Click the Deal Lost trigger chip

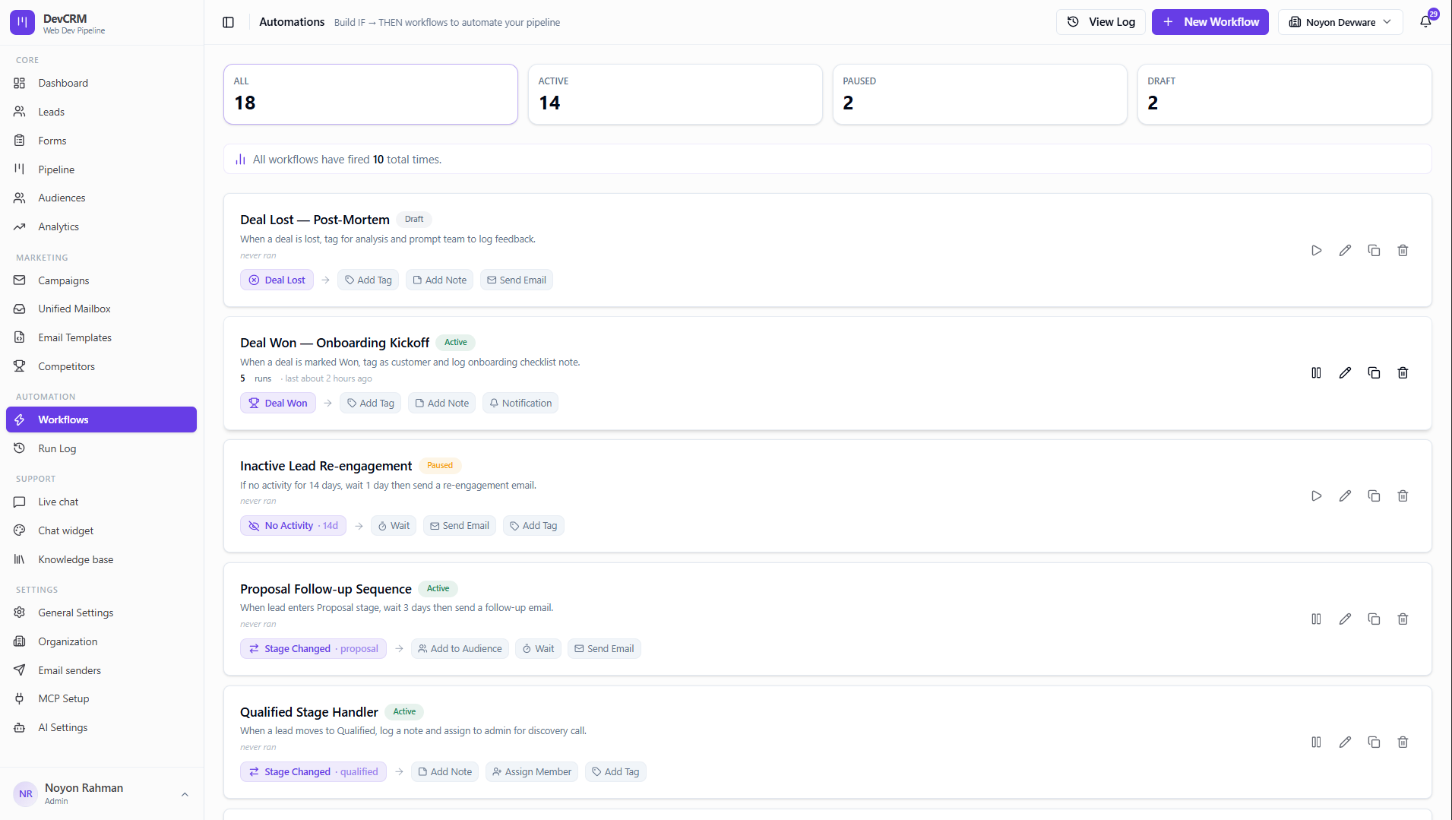(x=278, y=280)
